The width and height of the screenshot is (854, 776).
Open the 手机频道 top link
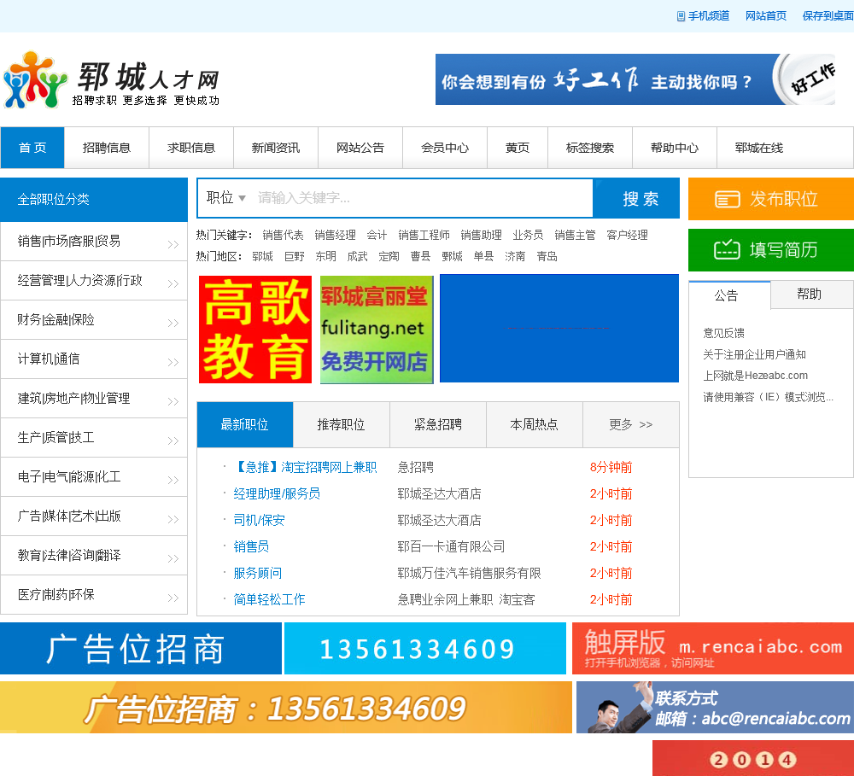pyautogui.click(x=709, y=16)
